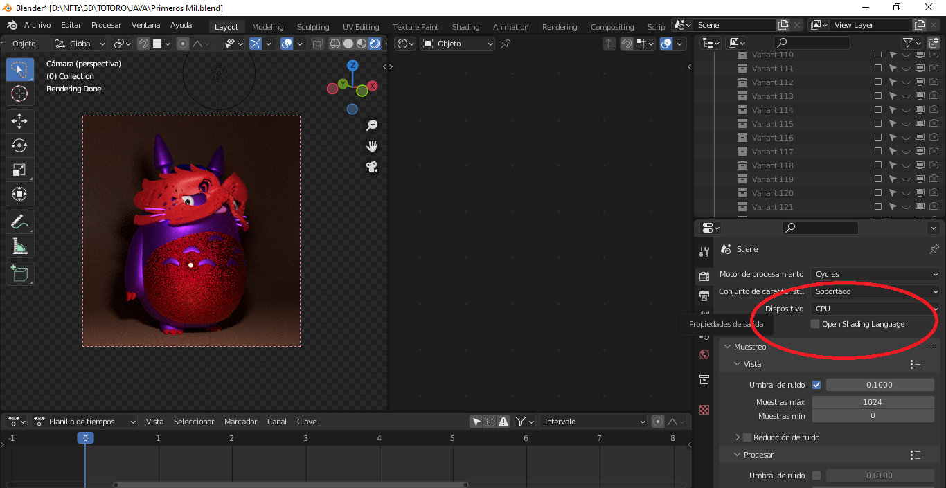Switch to wireframe viewport shading
The height and width of the screenshot is (488, 946).
pyautogui.click(x=335, y=44)
